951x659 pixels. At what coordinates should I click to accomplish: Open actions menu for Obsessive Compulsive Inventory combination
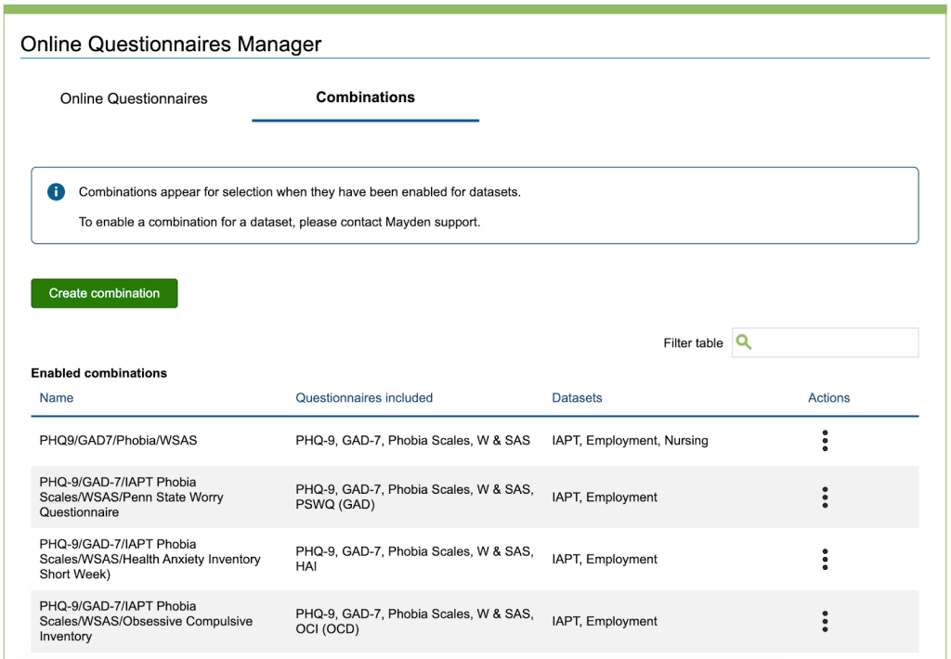pyautogui.click(x=825, y=622)
